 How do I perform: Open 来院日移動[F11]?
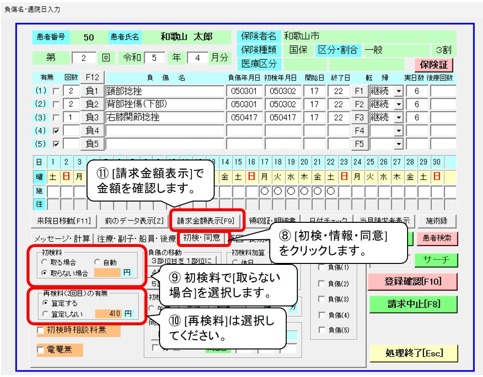point(63,220)
